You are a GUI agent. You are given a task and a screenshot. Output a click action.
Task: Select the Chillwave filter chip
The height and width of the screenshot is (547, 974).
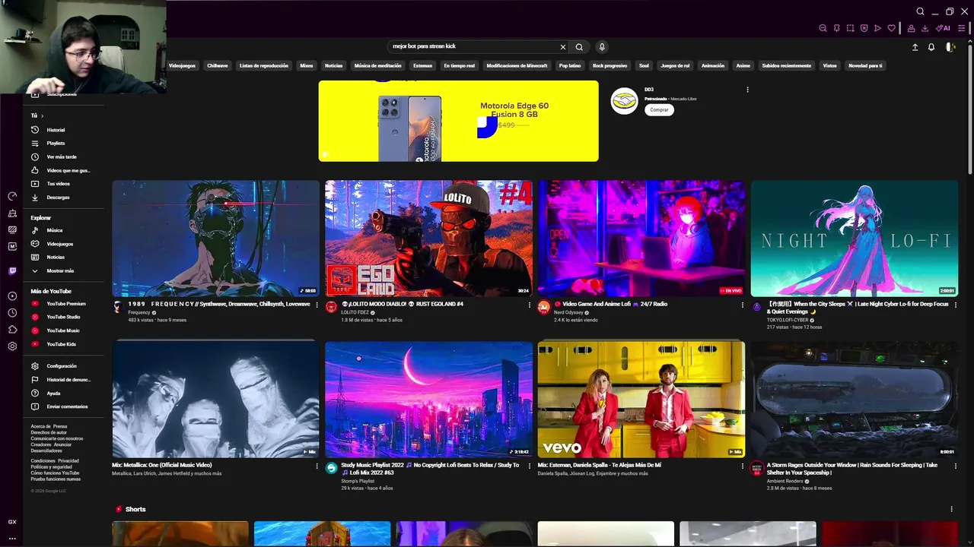point(218,65)
